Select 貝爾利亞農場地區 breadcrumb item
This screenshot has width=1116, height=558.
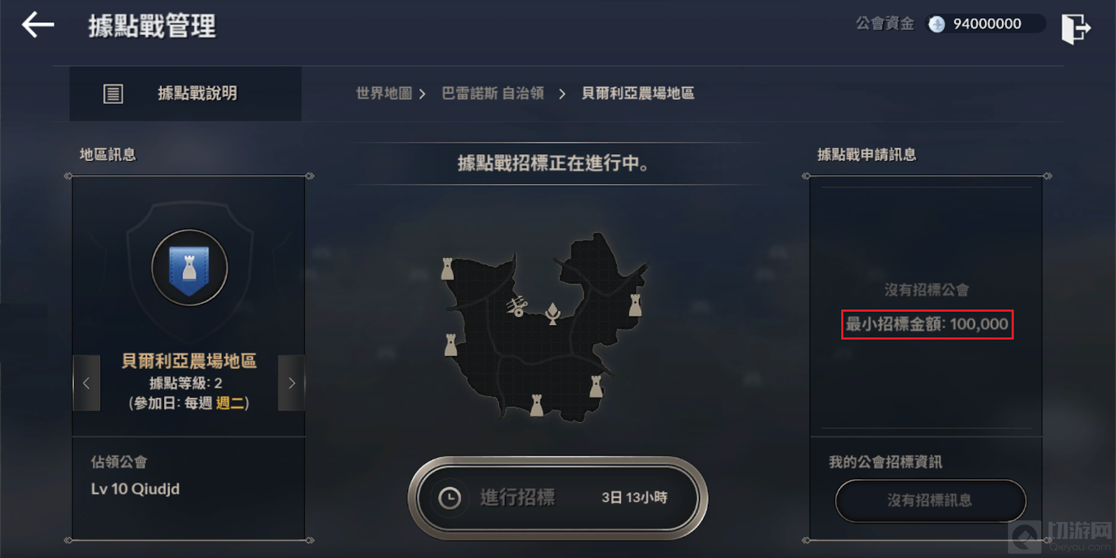click(638, 93)
